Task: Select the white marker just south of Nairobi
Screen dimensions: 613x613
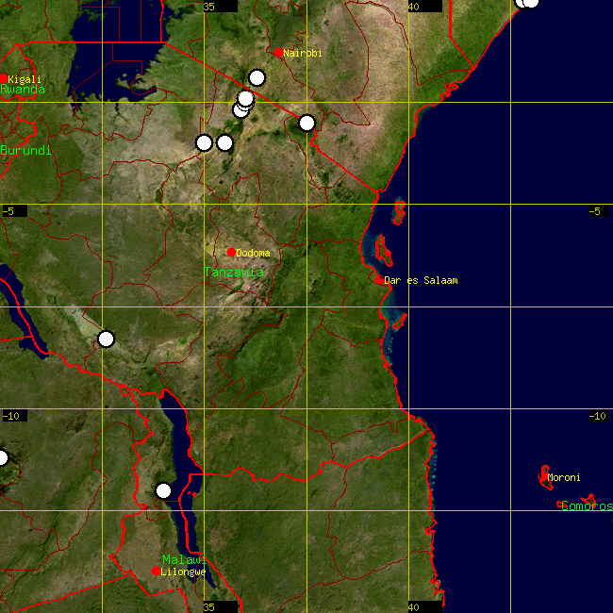Action: click(x=257, y=77)
